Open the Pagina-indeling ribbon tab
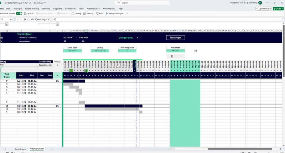This screenshot has width=285, height=153. tap(32, 9)
